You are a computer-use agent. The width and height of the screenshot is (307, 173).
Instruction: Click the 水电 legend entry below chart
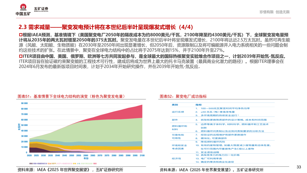coord(78,163)
